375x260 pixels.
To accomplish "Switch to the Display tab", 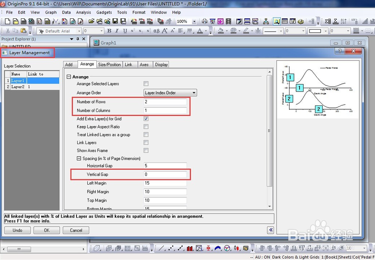I will (x=161, y=64).
